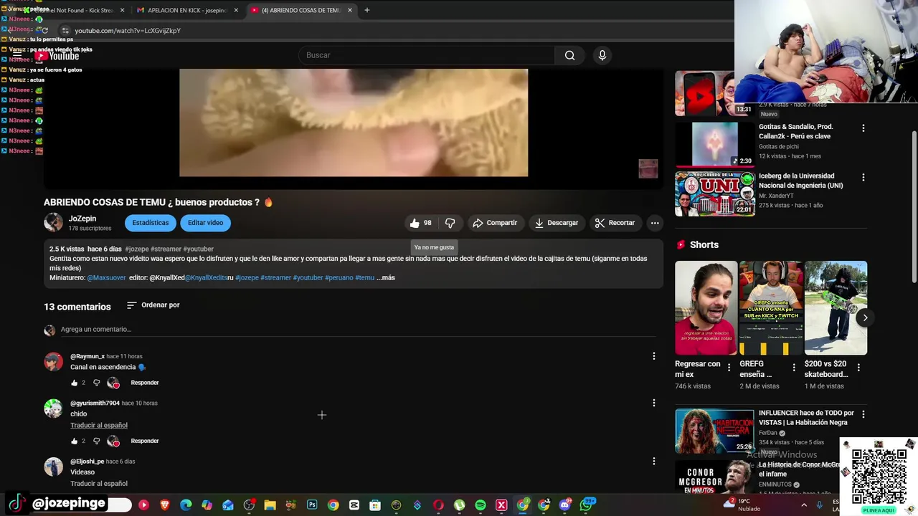
Task: Go to YouTube home via logo
Action: click(x=57, y=56)
